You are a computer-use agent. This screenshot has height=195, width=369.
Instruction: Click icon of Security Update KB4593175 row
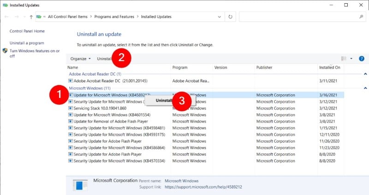[71, 134]
